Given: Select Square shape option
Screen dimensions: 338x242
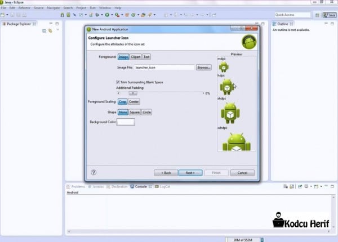Looking at the screenshot, I should click(x=135, y=112).
